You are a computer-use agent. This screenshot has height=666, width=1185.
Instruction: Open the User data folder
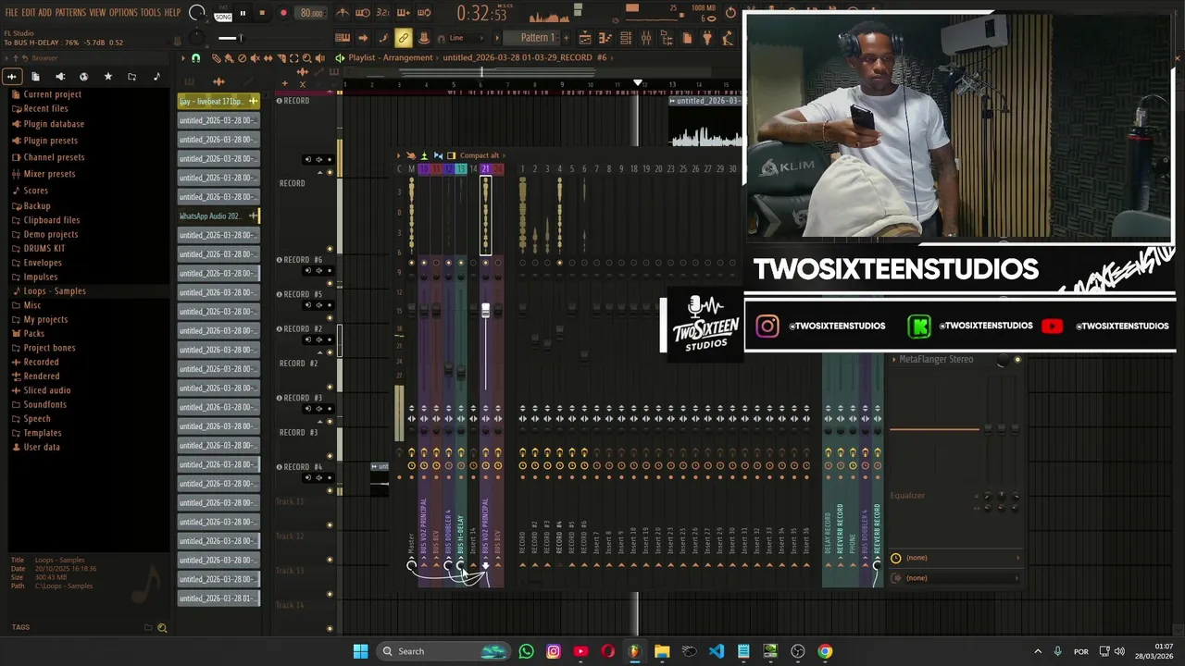tap(41, 447)
